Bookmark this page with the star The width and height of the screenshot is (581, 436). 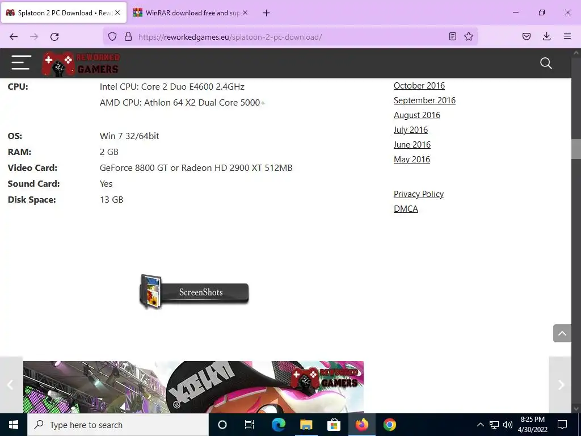click(x=468, y=36)
